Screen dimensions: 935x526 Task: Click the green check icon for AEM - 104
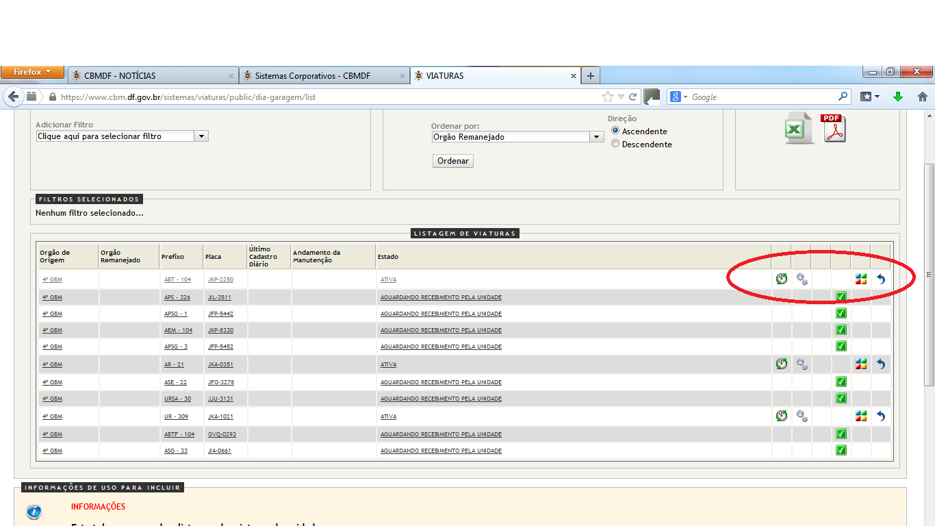[x=841, y=329]
